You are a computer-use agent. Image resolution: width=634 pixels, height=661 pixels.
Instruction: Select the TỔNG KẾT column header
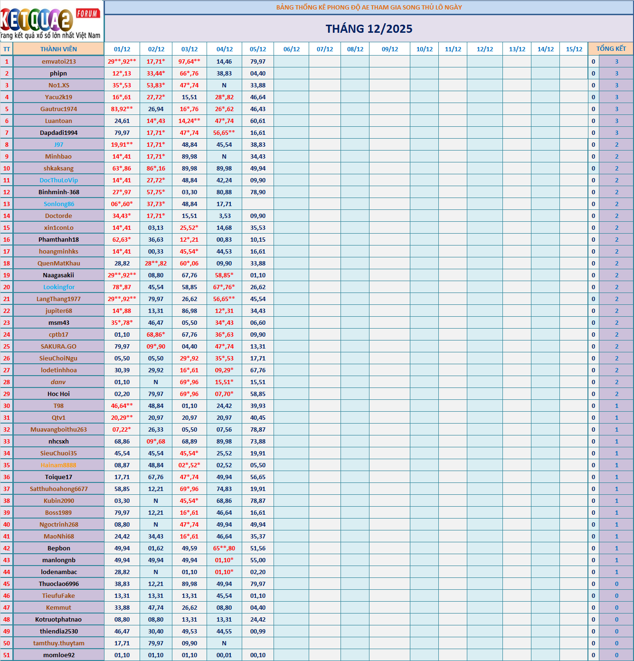point(611,49)
